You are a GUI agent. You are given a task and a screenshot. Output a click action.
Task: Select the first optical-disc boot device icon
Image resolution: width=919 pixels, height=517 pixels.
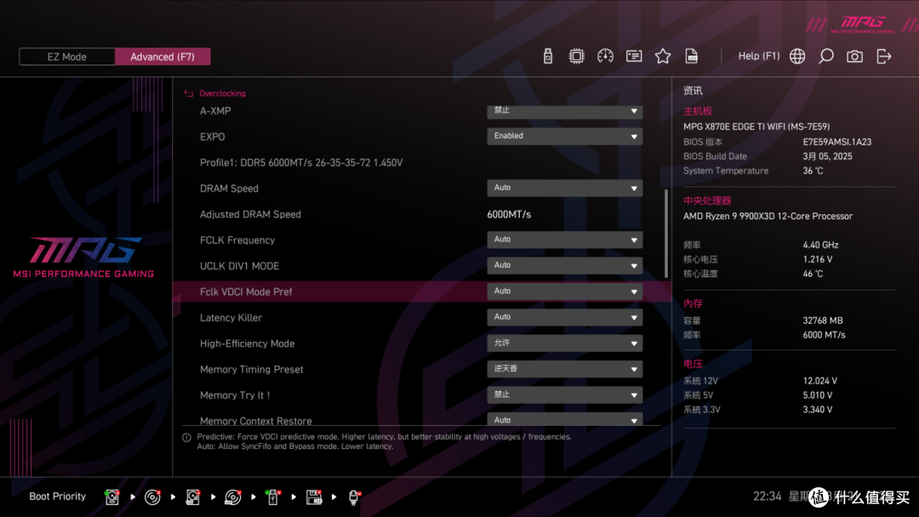coord(152,497)
